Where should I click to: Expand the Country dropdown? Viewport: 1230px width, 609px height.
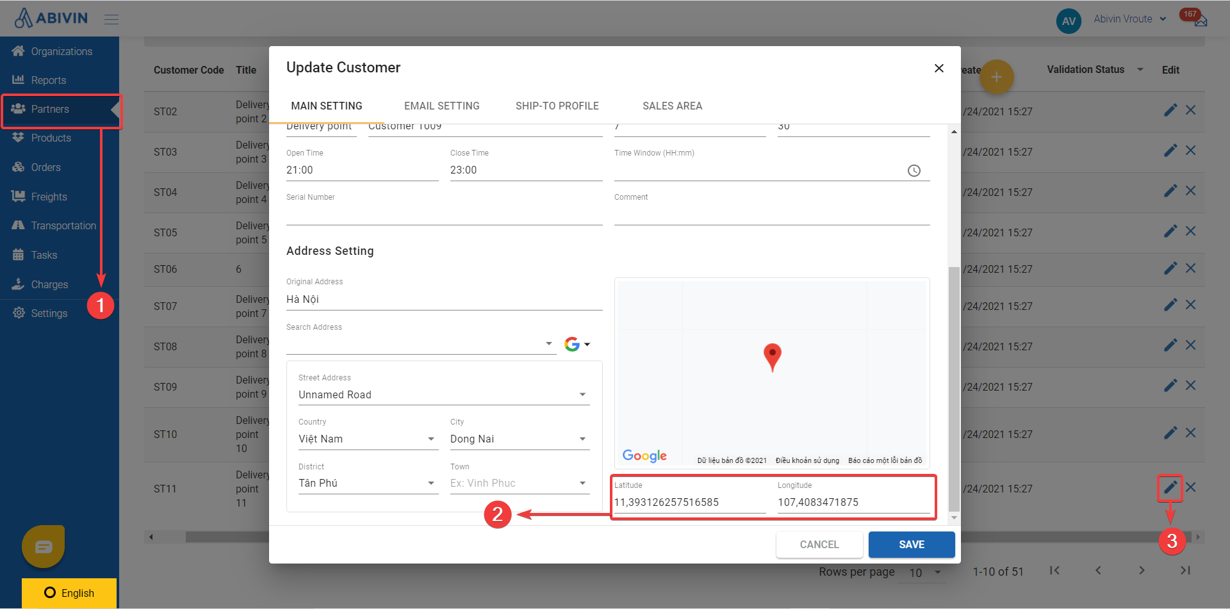[431, 439]
